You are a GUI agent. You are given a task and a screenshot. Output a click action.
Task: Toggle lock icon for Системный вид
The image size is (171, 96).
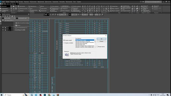[x=5, y=28]
